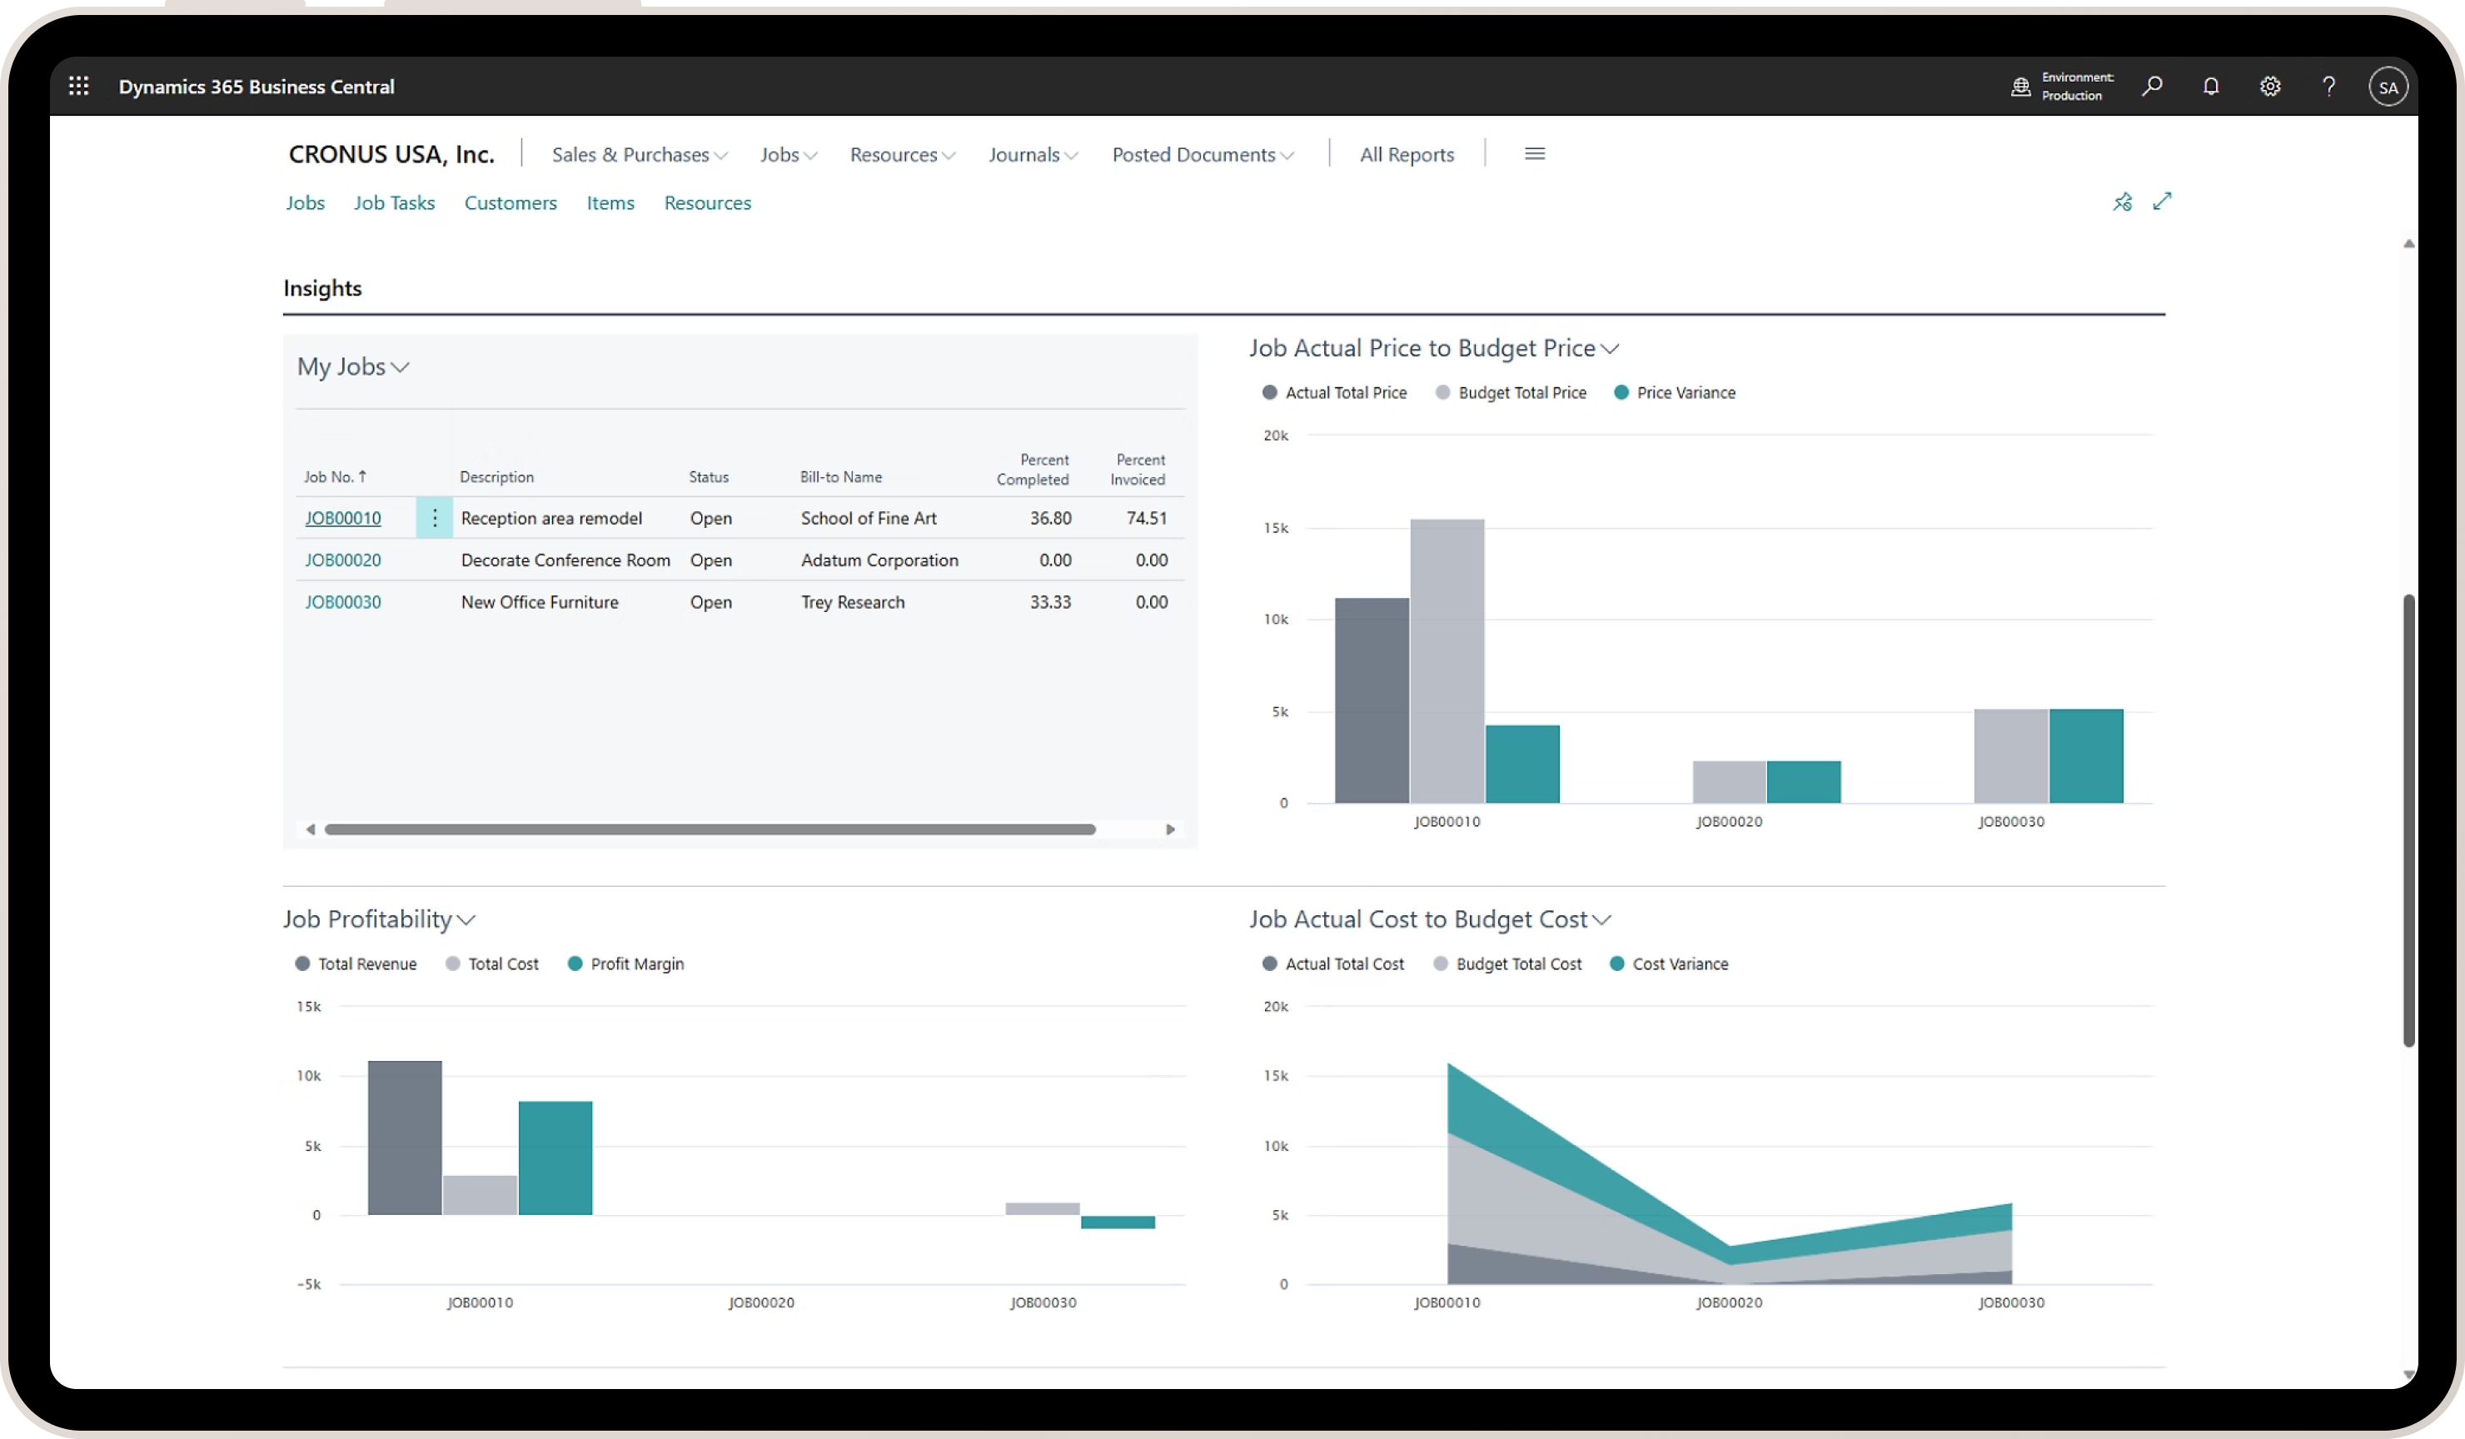Open the SA user account avatar

[x=2388, y=87]
